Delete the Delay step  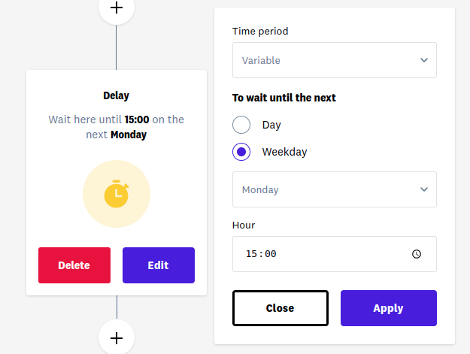pos(74,265)
